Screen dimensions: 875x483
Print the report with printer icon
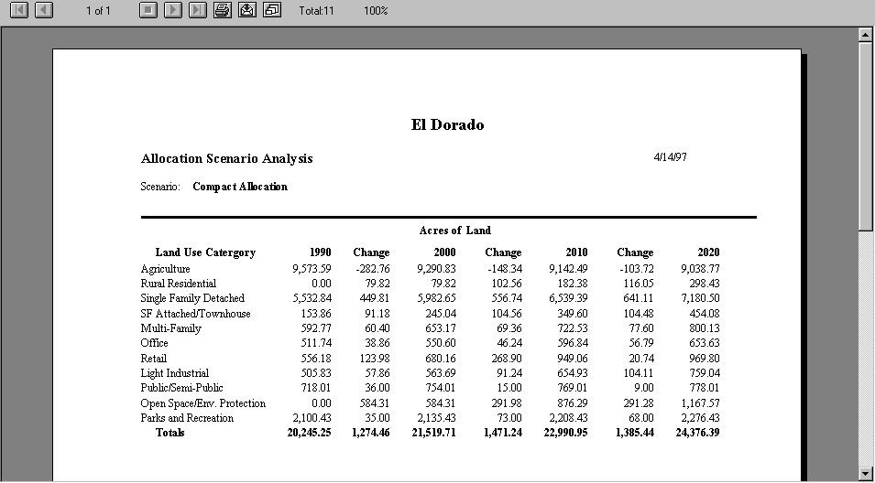[x=222, y=10]
